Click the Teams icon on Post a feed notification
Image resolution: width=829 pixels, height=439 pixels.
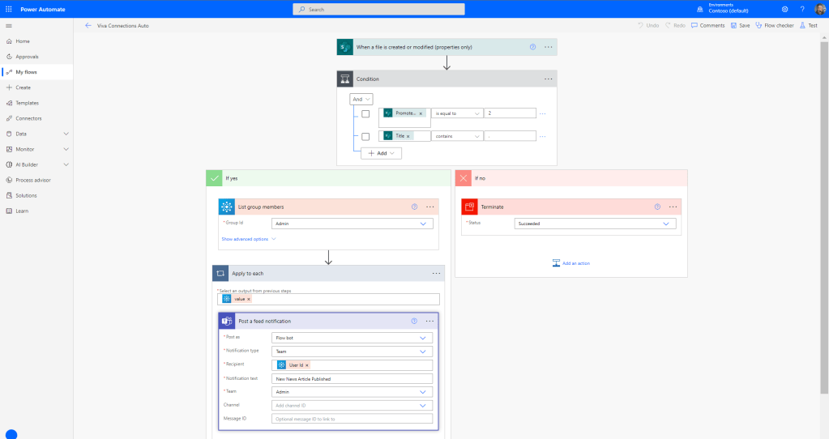[x=228, y=321]
